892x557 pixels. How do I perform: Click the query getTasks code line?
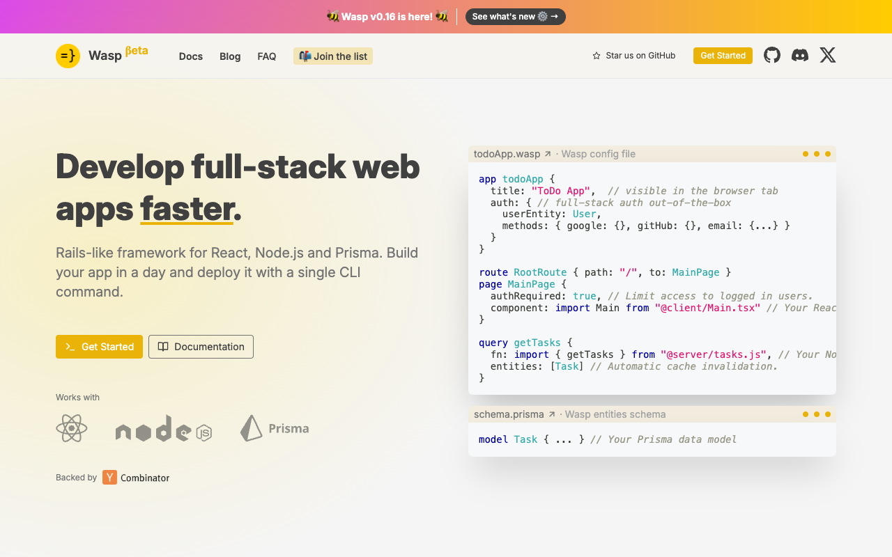point(525,343)
